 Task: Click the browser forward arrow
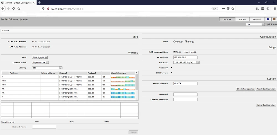click(x=8, y=9)
